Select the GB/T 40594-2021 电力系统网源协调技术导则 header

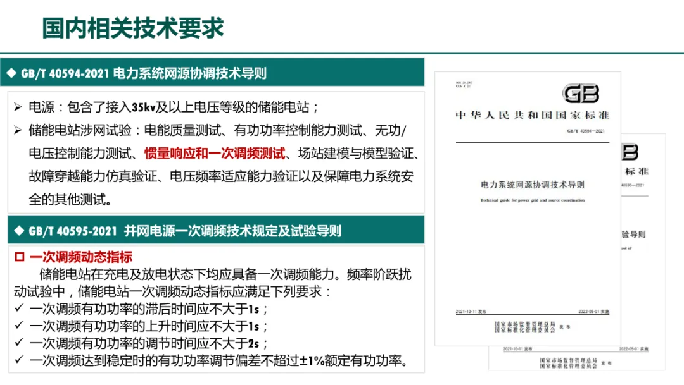pos(212,72)
